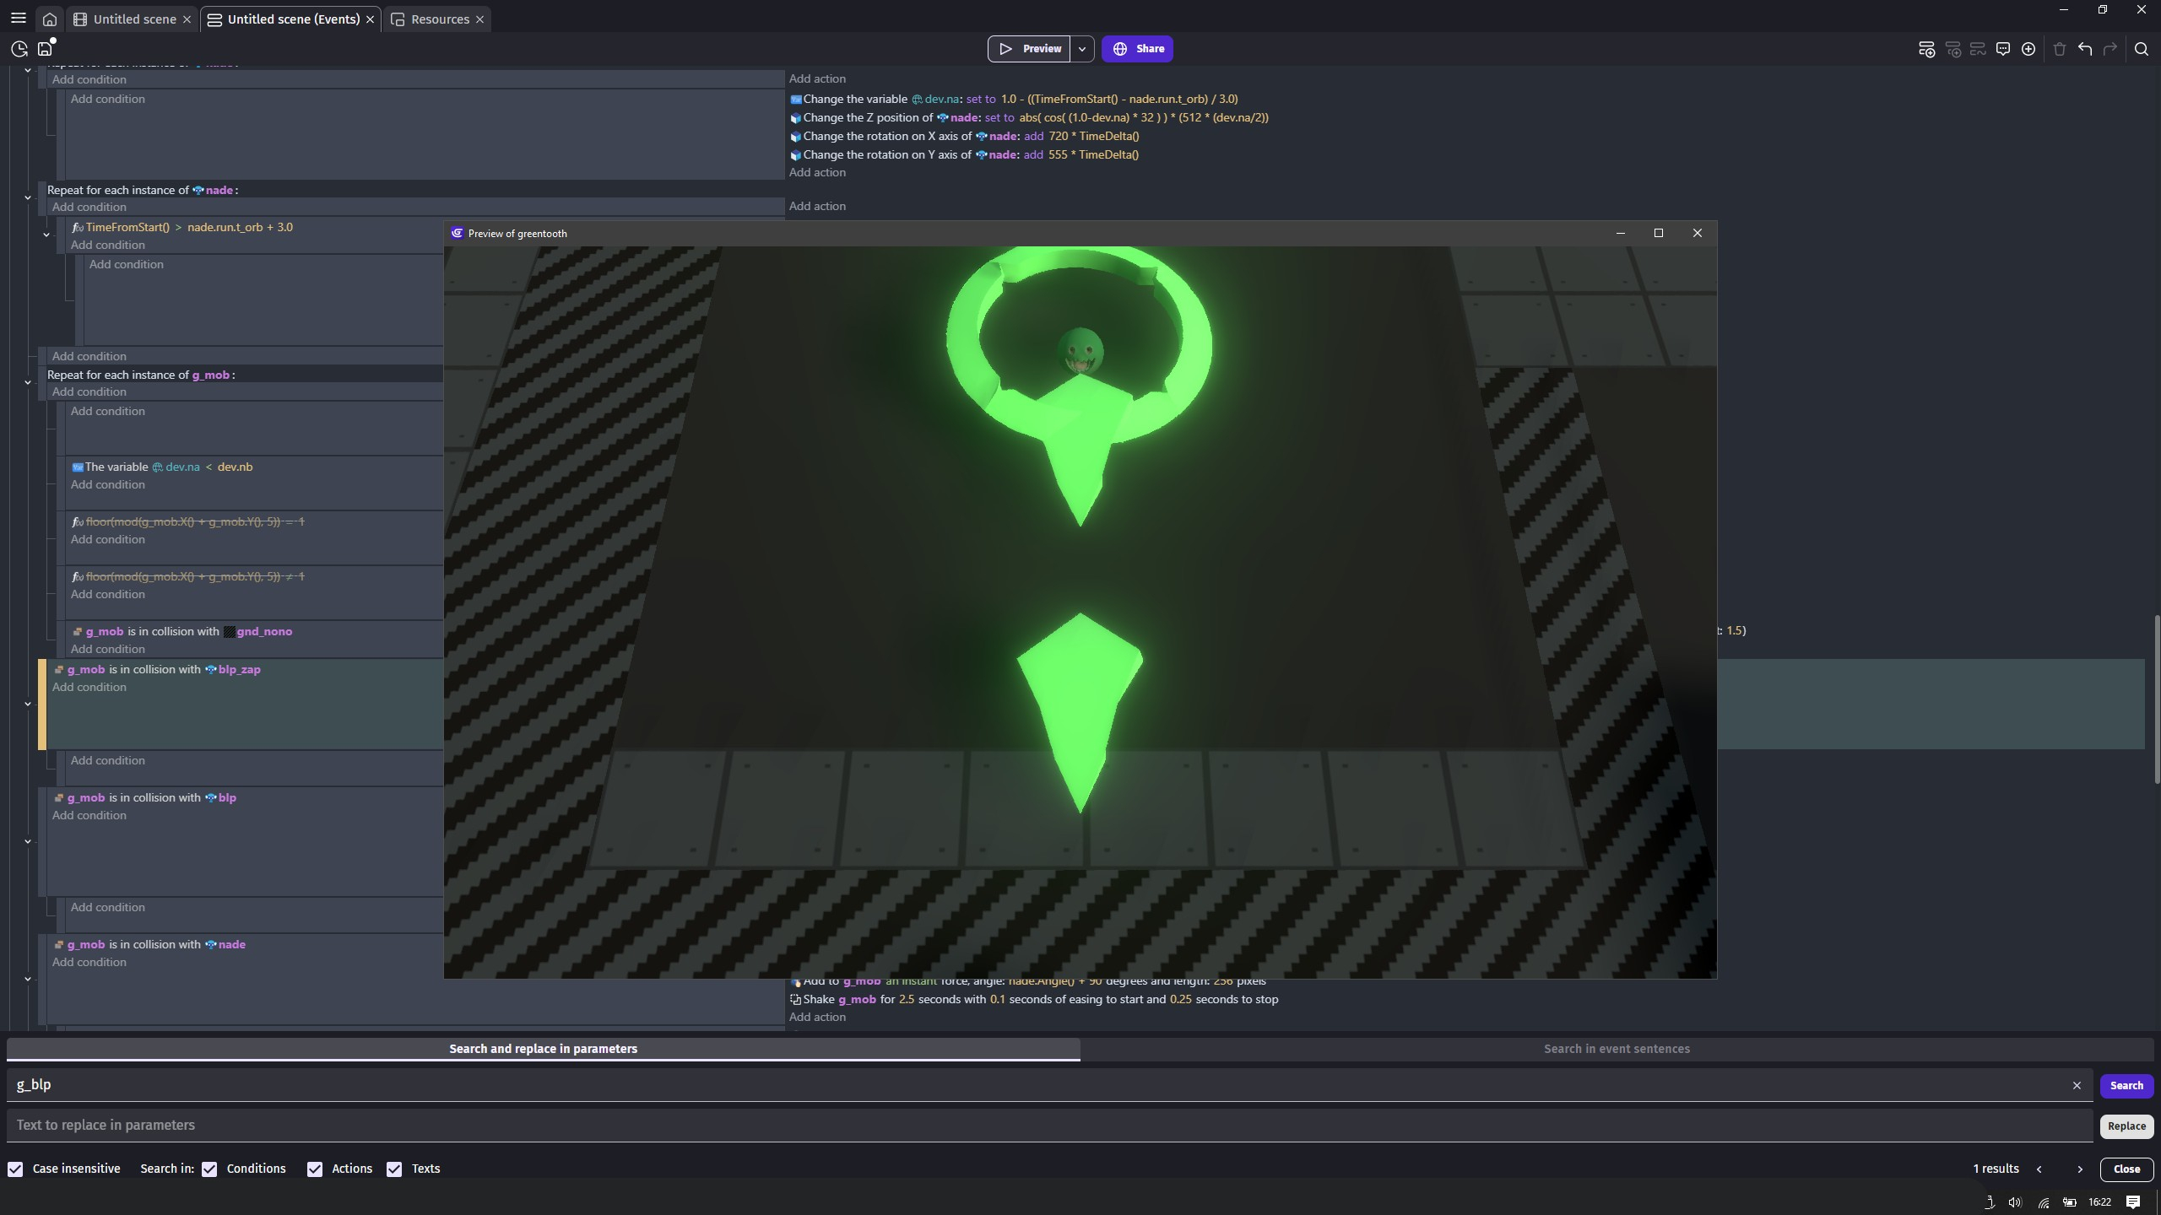Collapse the Repeat for each nade event
This screenshot has height=1215, width=2161.
coord(28,197)
